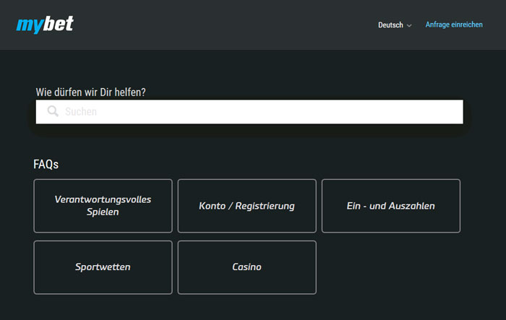This screenshot has width=506, height=320.
Task: Submit a request via the header link
Action: coord(454,25)
